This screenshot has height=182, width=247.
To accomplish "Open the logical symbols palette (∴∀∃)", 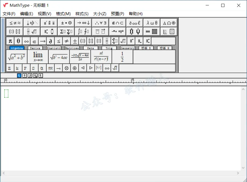I will 100,23.
